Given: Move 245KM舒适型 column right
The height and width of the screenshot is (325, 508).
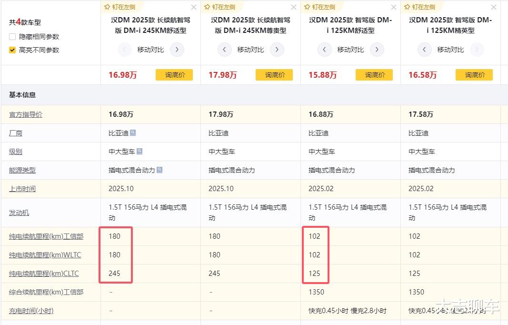Looking at the screenshot, I should coord(177,50).
